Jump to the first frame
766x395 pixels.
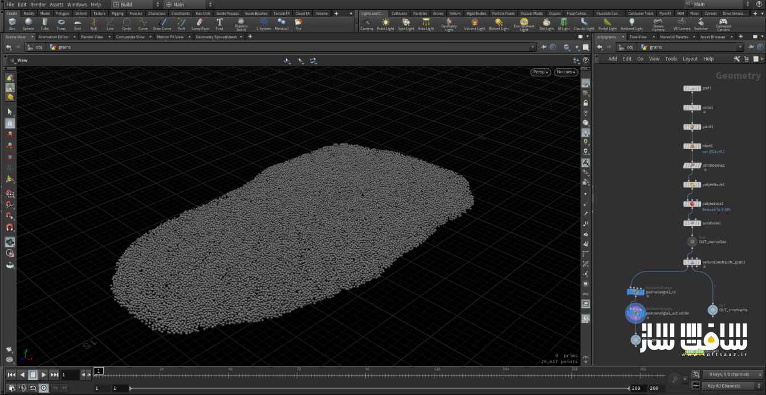tap(11, 375)
